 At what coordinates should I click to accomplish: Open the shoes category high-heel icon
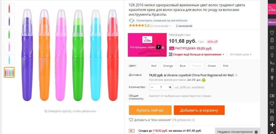272,63
